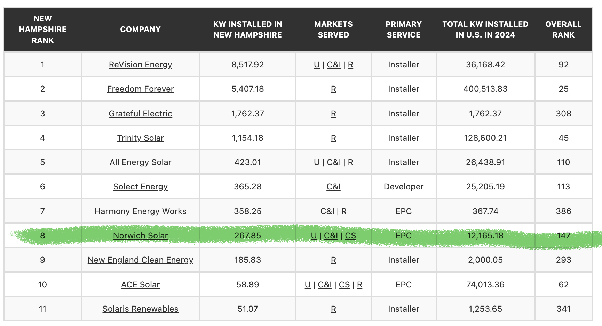The width and height of the screenshot is (602, 326).
Task: Click the R link for New England Clean Energy
Action: [x=333, y=260]
